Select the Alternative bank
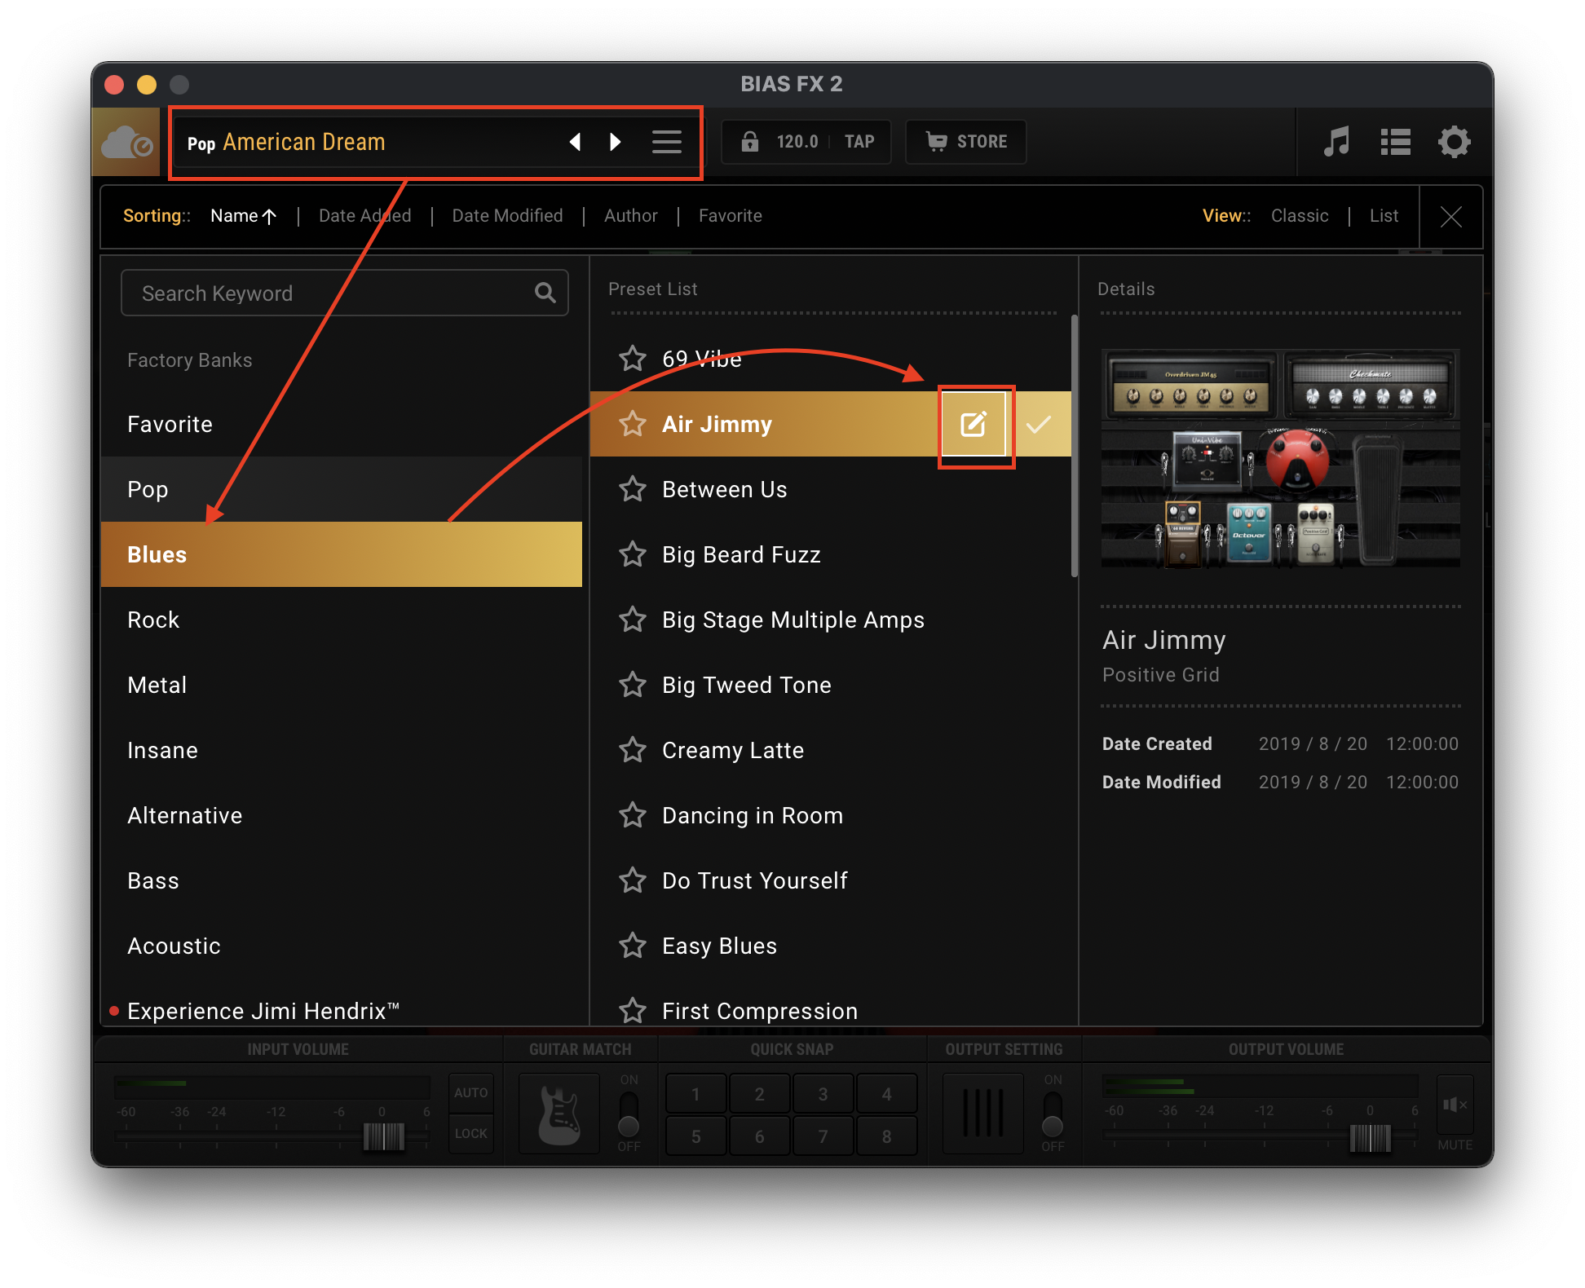Screen dimensions: 1585x1288 coord(342,815)
